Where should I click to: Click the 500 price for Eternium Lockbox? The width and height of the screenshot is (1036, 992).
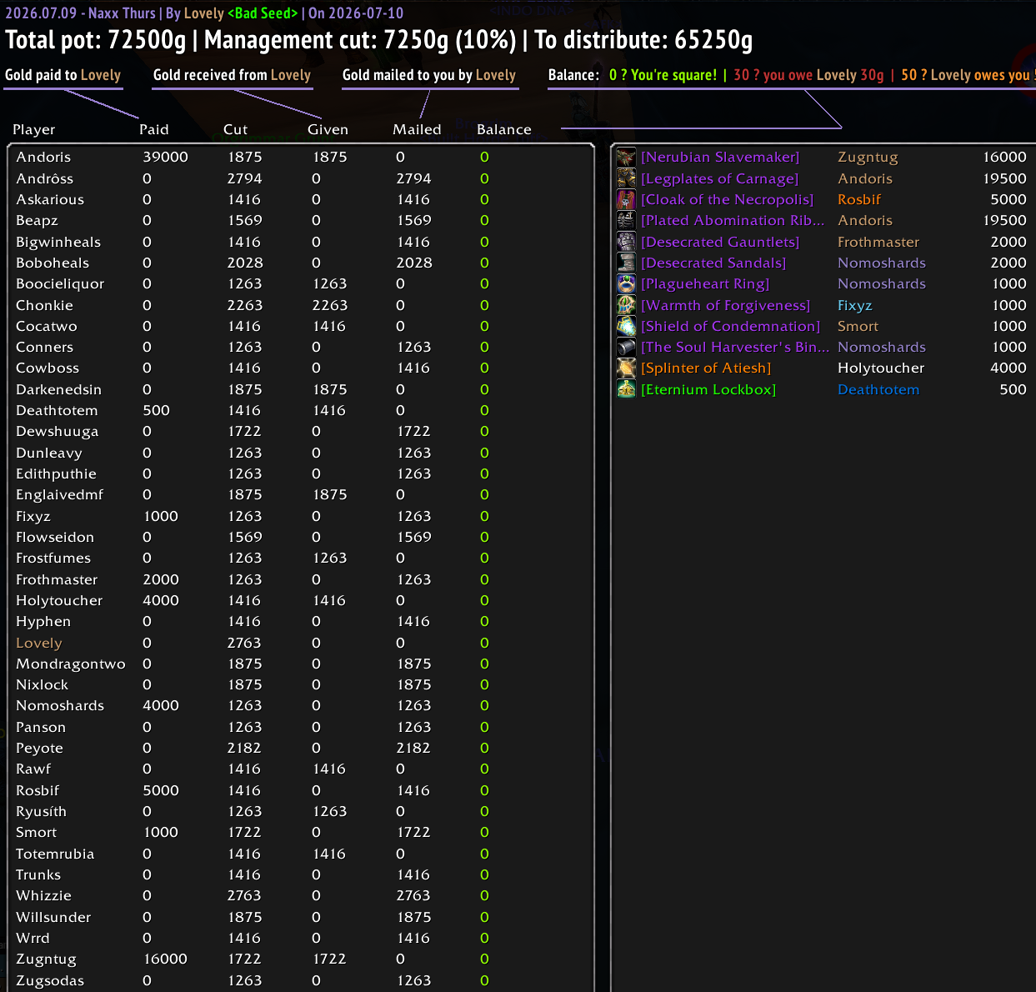(x=1013, y=389)
